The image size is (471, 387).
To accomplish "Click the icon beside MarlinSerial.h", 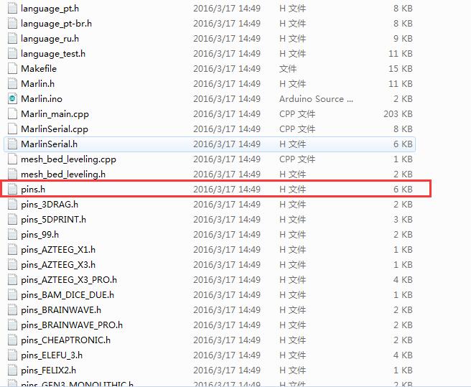I will point(12,144).
